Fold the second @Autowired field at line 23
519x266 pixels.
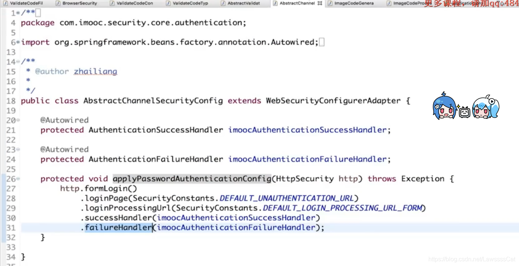coord(18,149)
